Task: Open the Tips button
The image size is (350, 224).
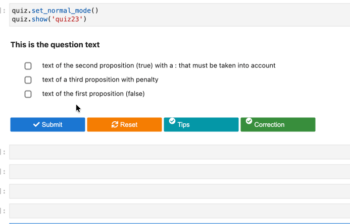Action: [x=201, y=124]
